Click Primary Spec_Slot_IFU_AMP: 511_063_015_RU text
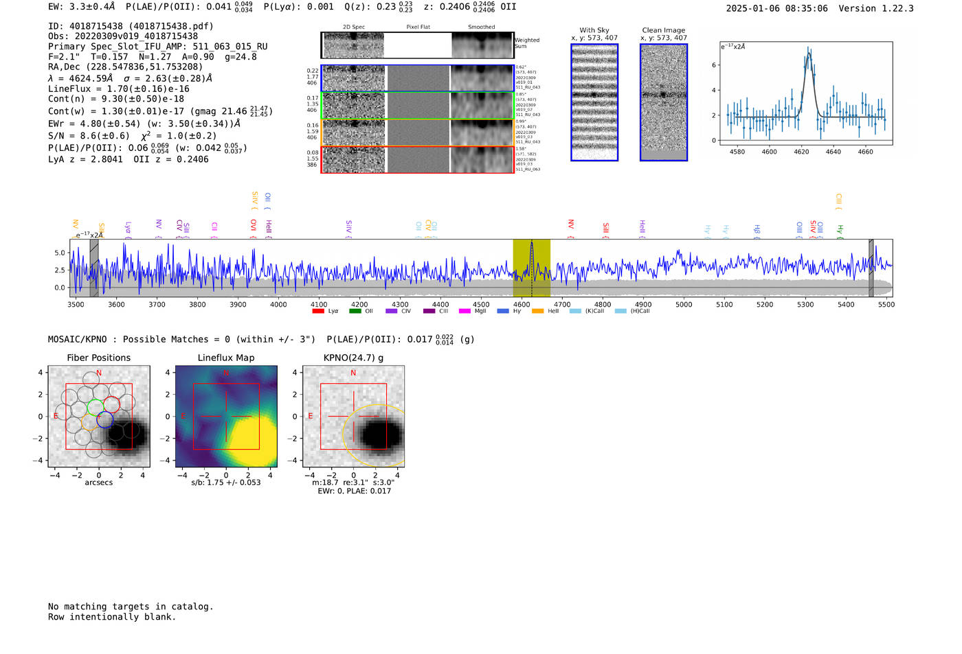962x654 pixels. 158,47
